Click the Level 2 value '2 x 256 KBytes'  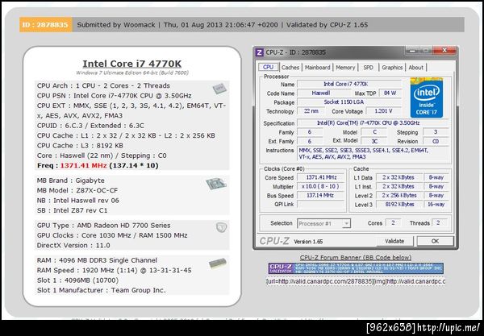(399, 195)
